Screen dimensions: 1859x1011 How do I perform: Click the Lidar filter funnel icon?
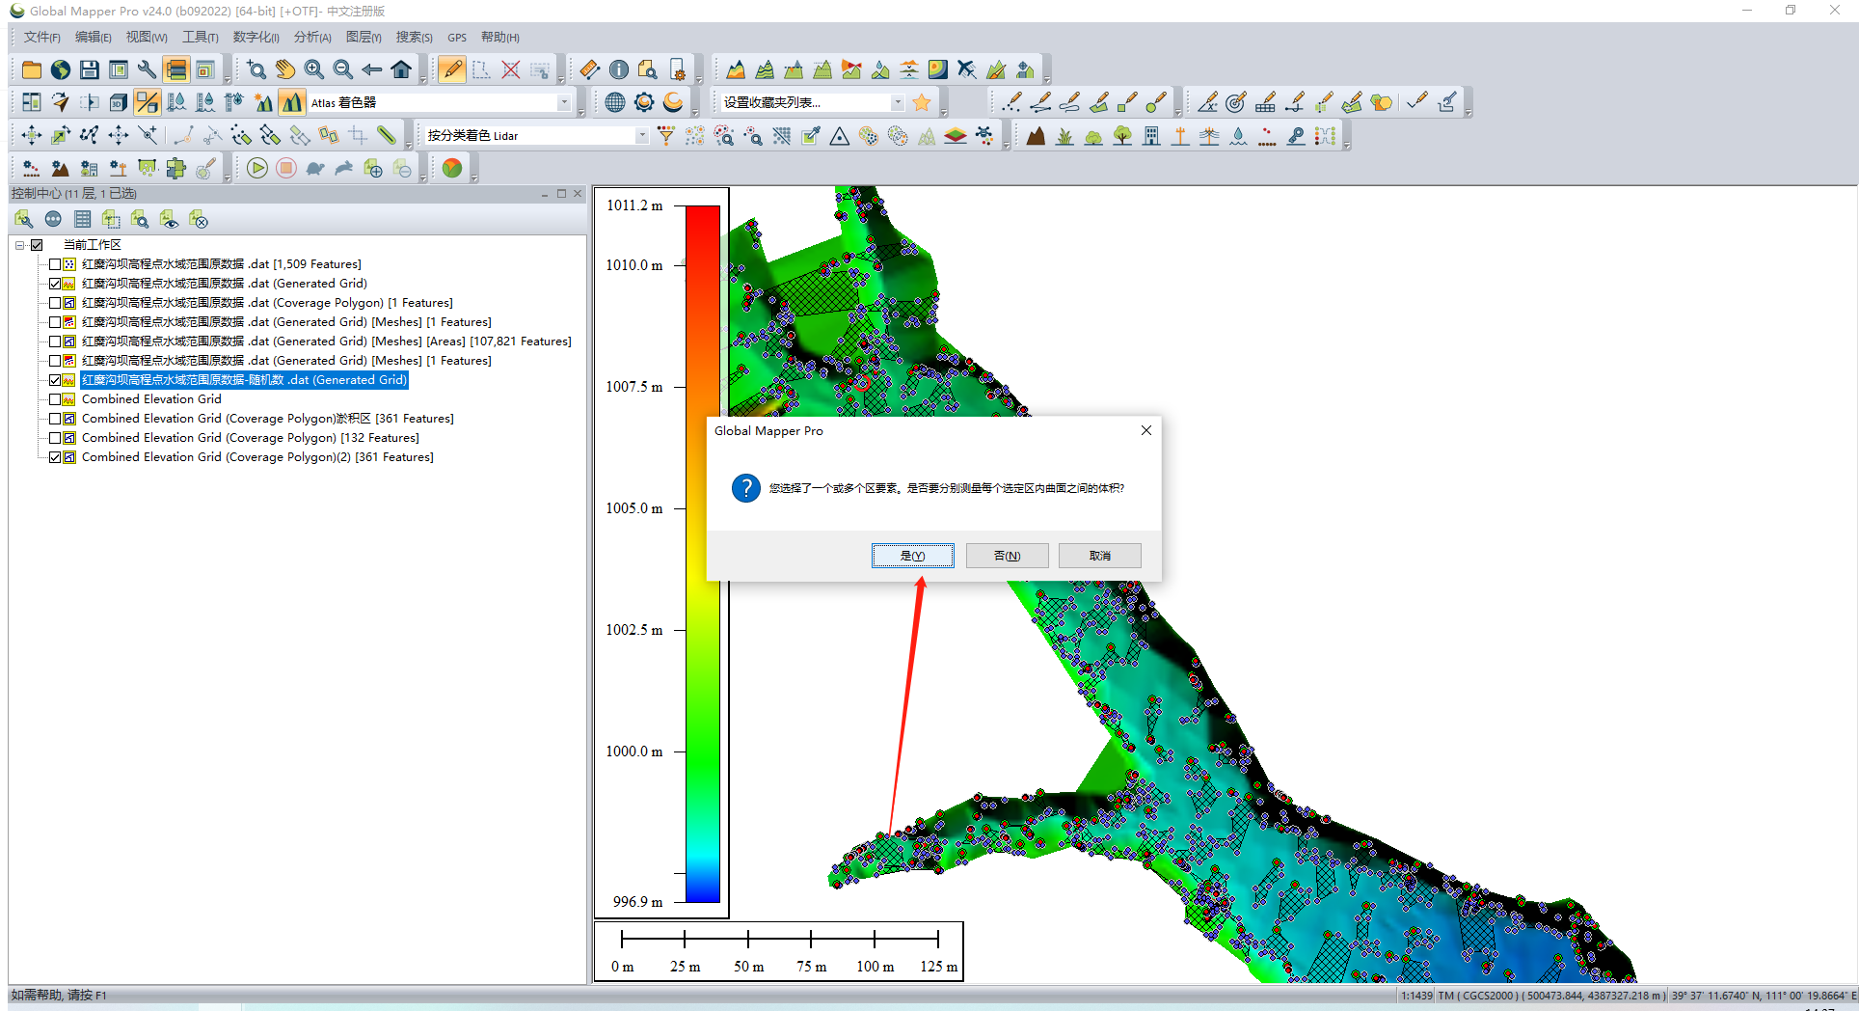point(665,136)
